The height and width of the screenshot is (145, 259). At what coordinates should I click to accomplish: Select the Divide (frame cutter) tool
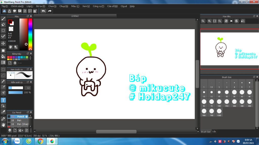tap(3, 112)
